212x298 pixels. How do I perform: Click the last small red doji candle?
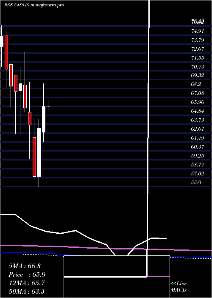click(48, 106)
